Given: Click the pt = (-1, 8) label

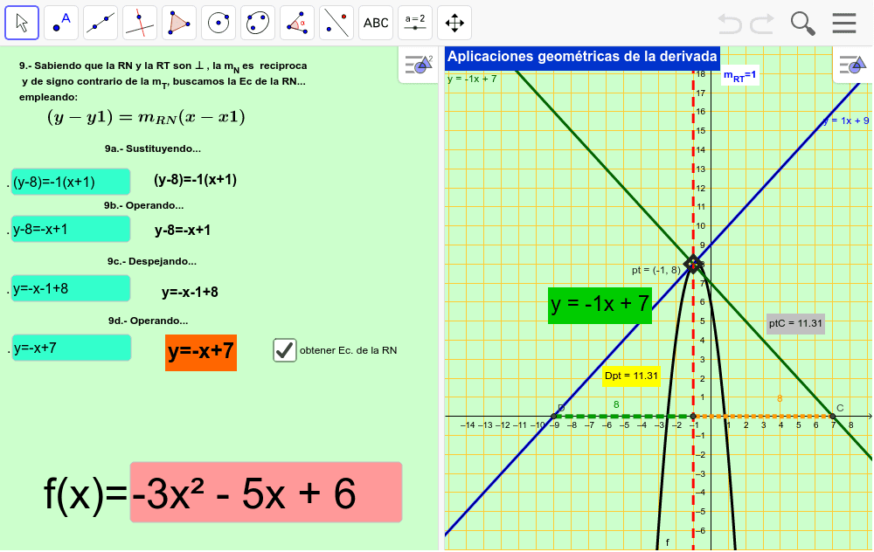Looking at the screenshot, I should pyautogui.click(x=655, y=270).
